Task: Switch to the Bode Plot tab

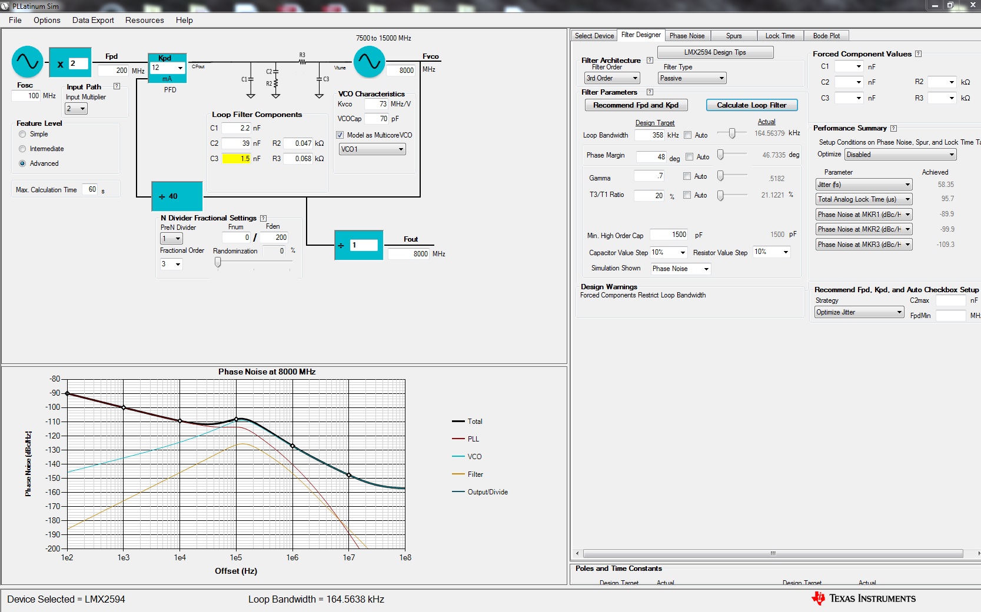Action: point(826,36)
